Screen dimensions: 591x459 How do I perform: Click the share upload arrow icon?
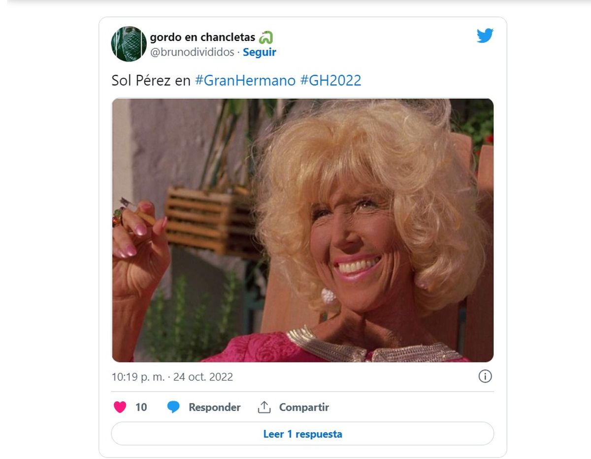[x=264, y=407]
